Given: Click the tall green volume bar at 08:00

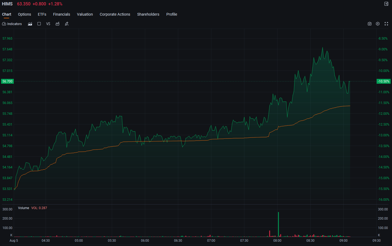Looking at the screenshot, I should click(278, 224).
